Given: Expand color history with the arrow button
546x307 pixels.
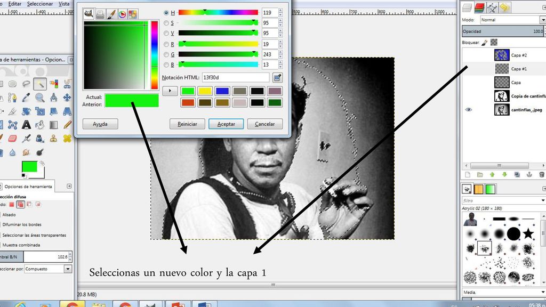Looking at the screenshot, I should click(170, 91).
